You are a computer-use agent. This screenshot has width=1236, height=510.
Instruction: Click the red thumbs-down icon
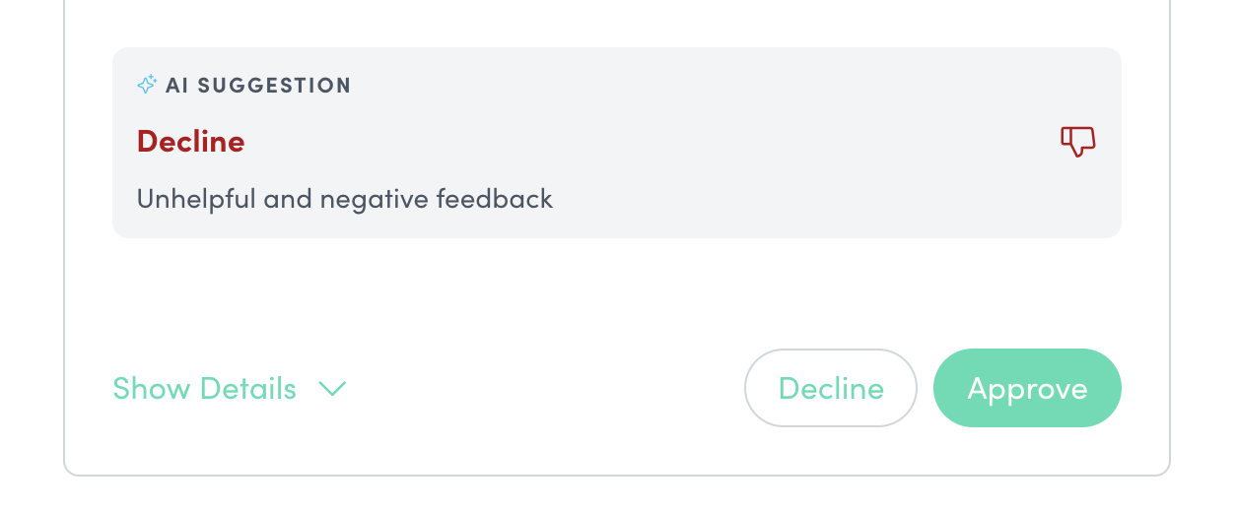pyautogui.click(x=1077, y=141)
